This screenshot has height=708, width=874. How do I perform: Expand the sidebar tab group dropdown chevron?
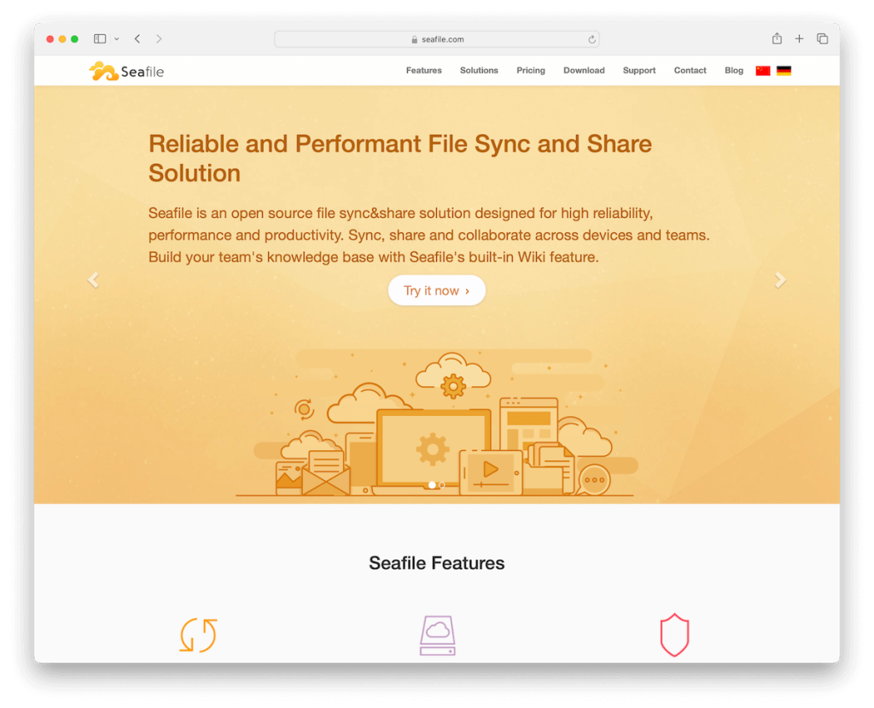click(116, 39)
